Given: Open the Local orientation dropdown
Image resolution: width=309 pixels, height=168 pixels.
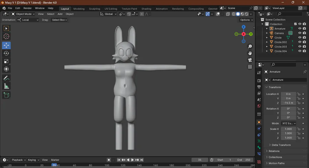Looking at the screenshot, I should (x=28, y=20).
